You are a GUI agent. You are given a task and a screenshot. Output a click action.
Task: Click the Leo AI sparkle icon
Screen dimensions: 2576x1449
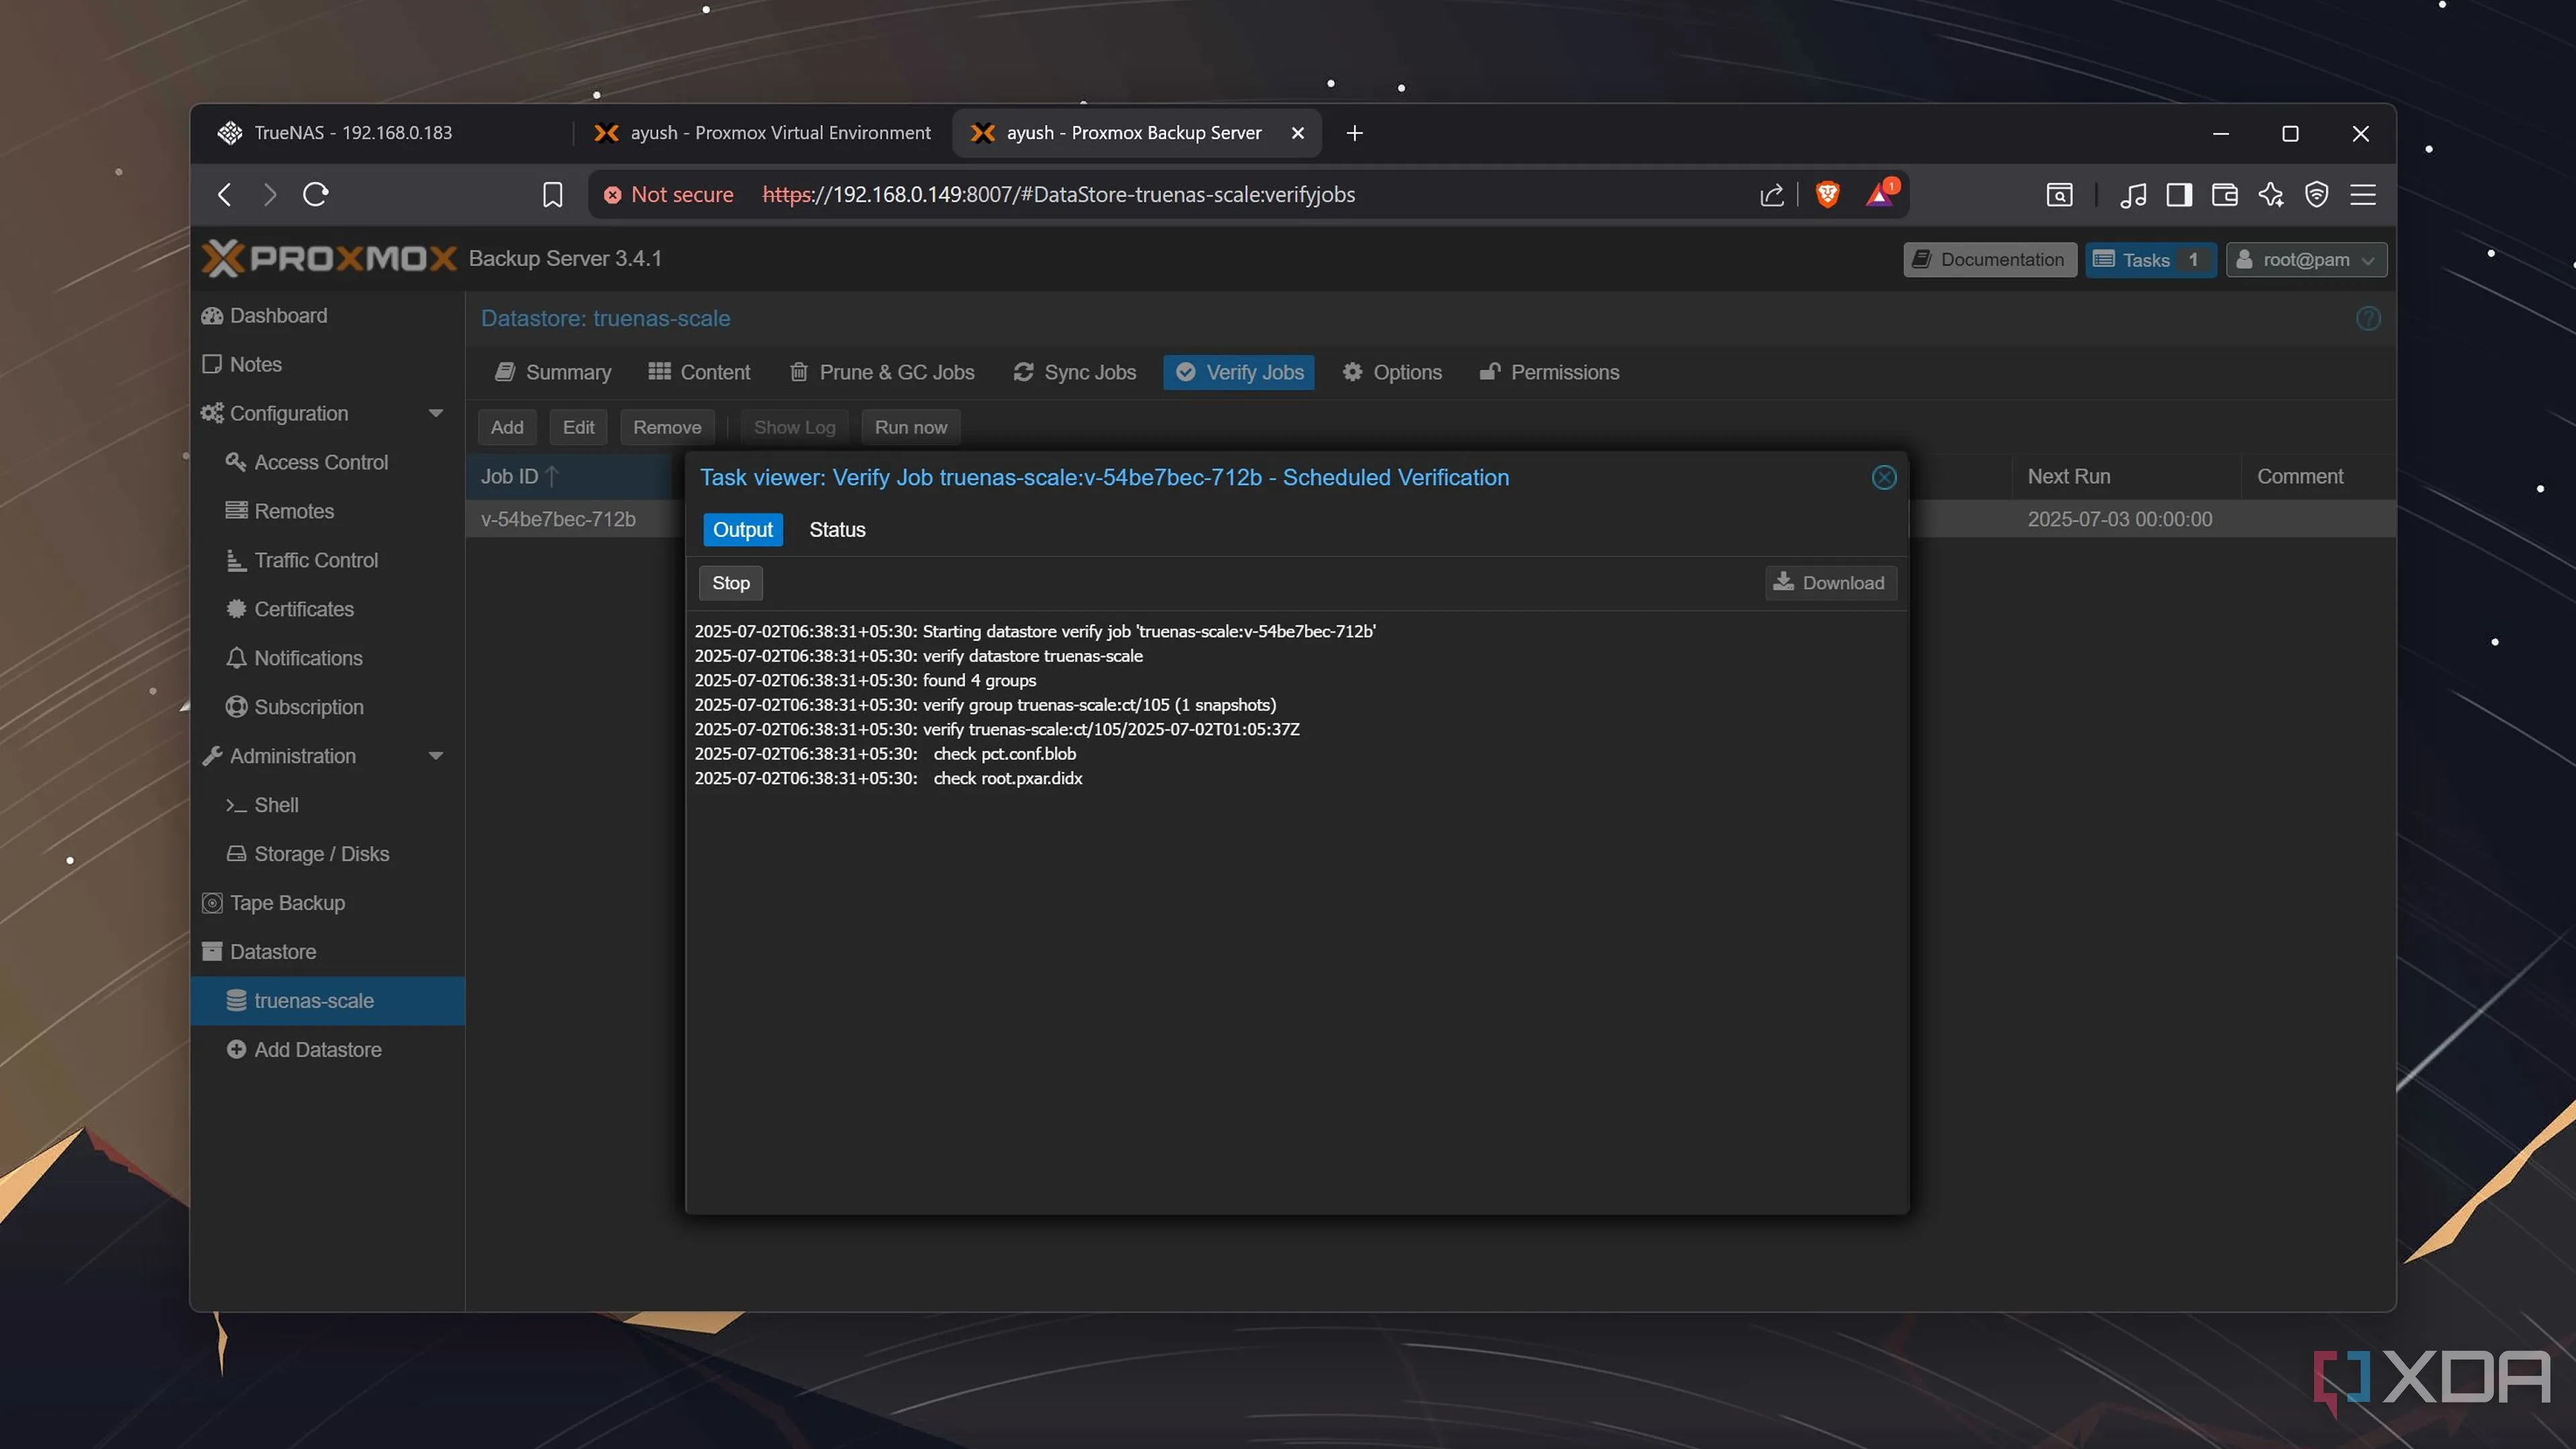click(x=2270, y=194)
